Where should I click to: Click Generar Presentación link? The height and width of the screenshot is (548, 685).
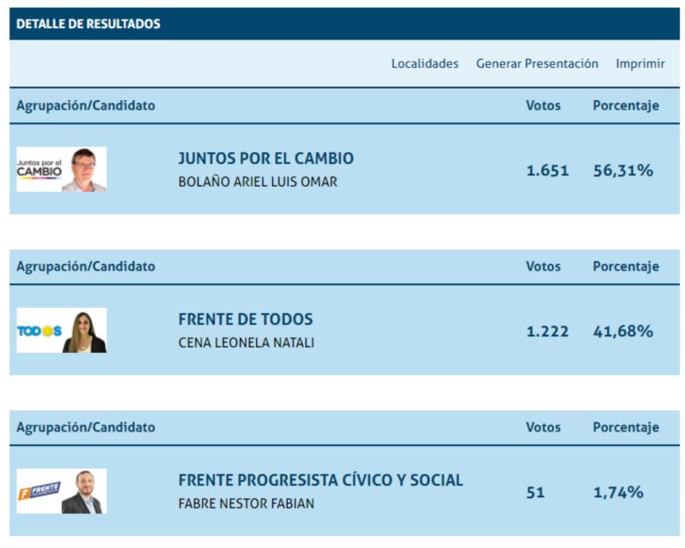537,64
